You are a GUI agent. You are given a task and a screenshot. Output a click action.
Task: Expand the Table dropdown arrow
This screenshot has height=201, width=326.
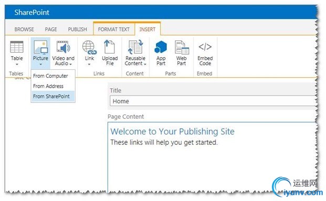coord(17,64)
